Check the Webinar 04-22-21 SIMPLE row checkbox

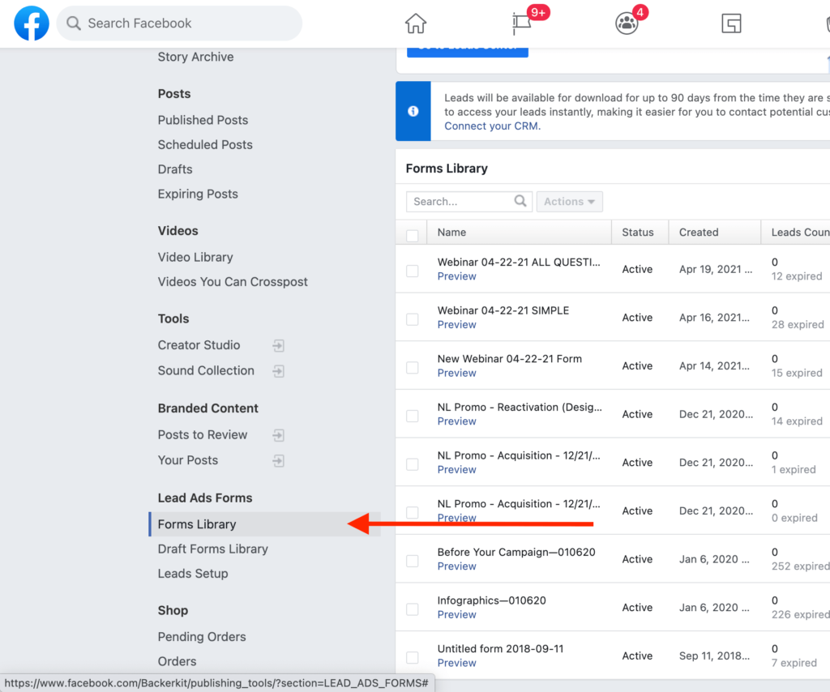click(x=413, y=319)
